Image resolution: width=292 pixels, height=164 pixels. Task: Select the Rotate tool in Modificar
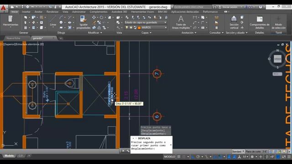click(x=101, y=17)
